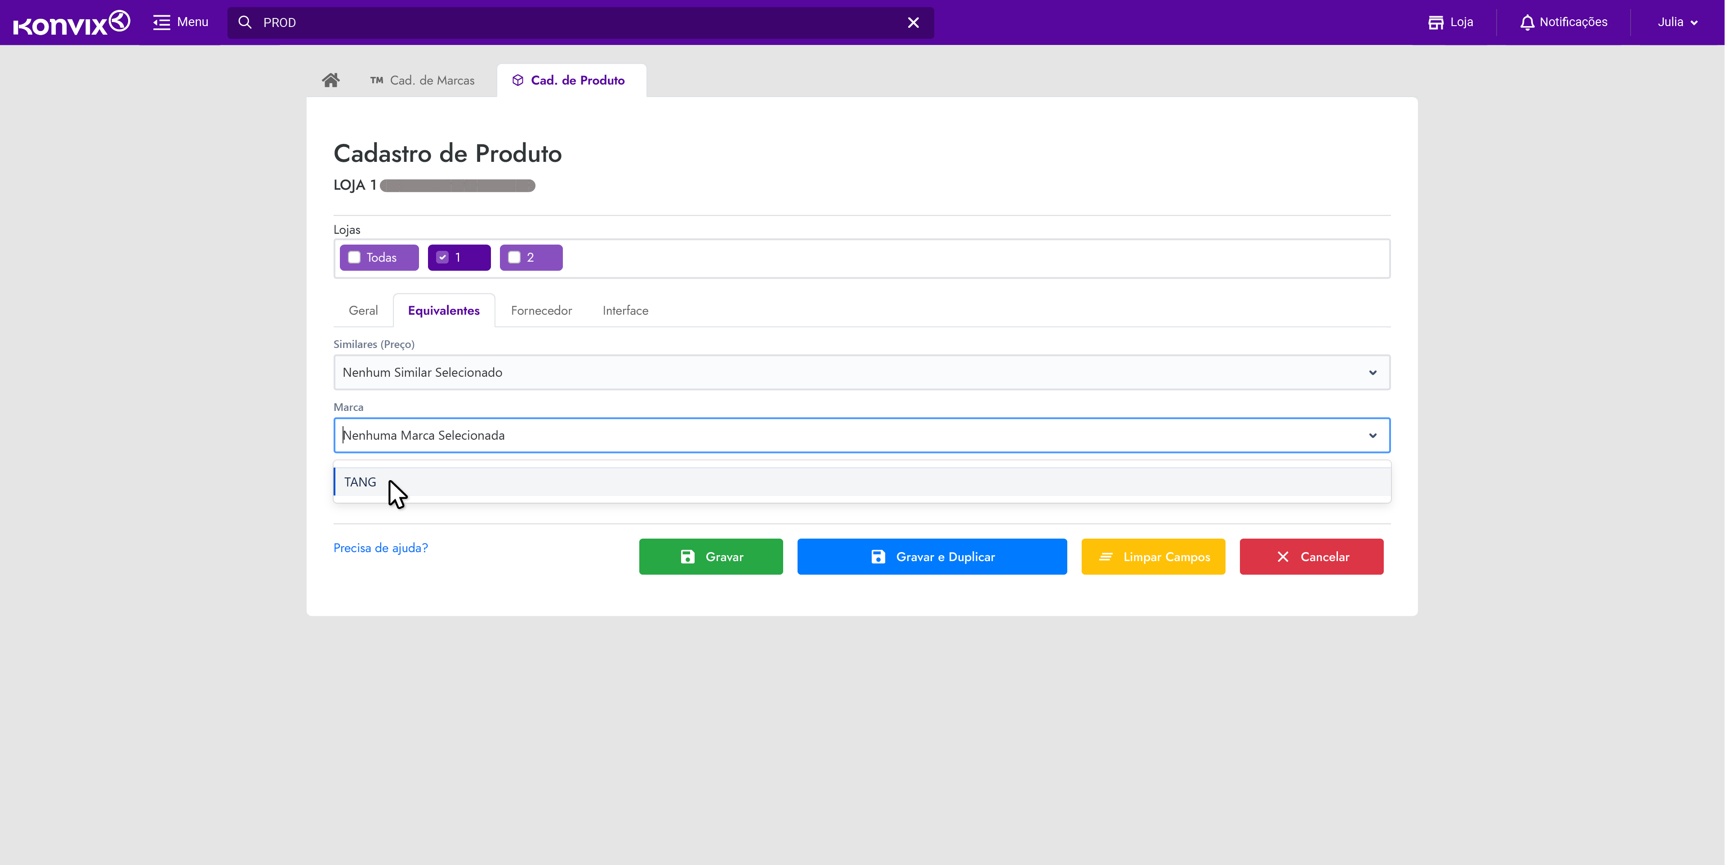Click the TM icon on Cad. de Marcas tab
This screenshot has width=1725, height=865.
[x=376, y=80]
